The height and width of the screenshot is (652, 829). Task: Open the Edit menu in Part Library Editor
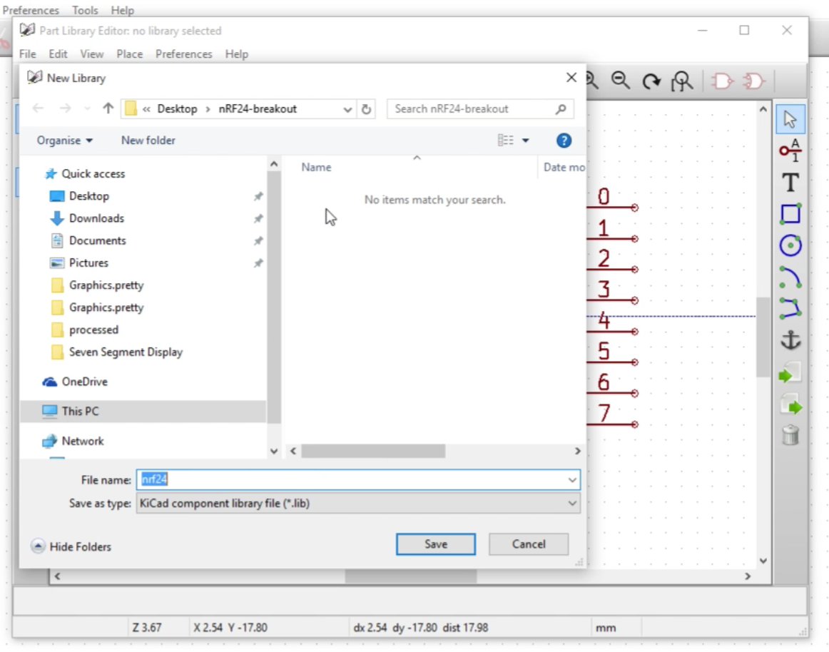59,54
